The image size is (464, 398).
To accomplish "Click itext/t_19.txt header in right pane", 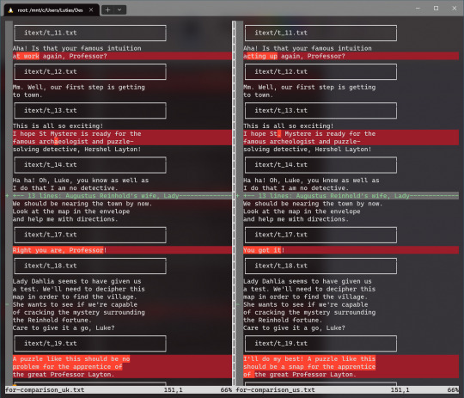I will point(321,344).
